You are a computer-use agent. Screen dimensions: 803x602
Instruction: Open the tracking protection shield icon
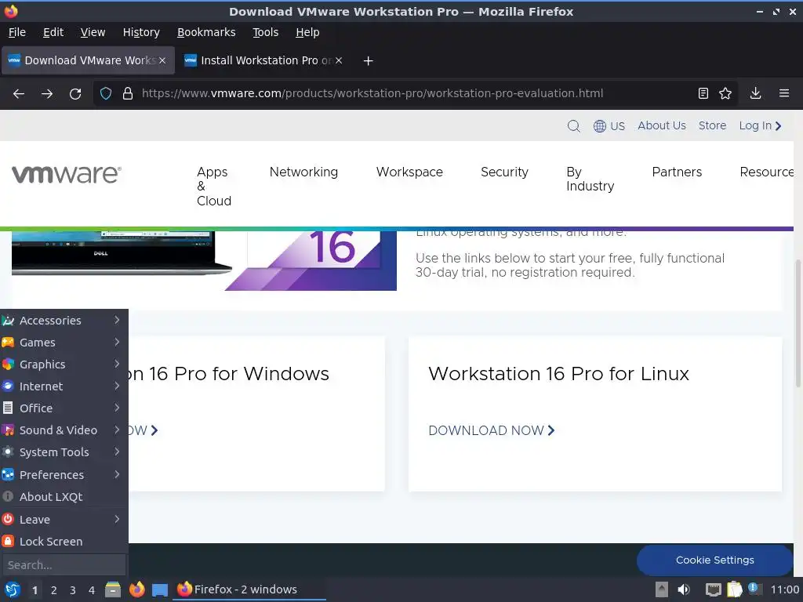(106, 94)
